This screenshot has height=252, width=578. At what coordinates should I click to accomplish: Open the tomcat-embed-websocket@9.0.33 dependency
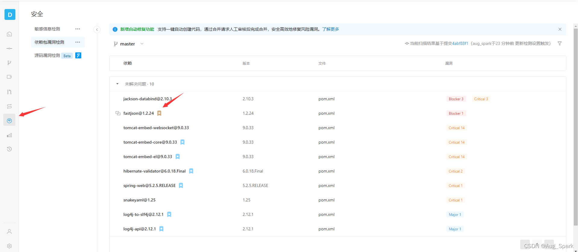tap(156, 128)
